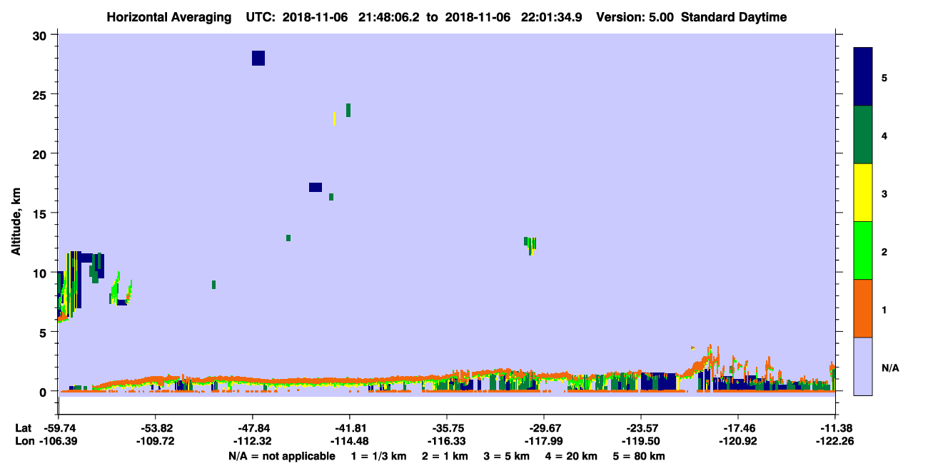The width and height of the screenshot is (928, 476).
Task: Click latitude value -41.81
Action: (349, 428)
